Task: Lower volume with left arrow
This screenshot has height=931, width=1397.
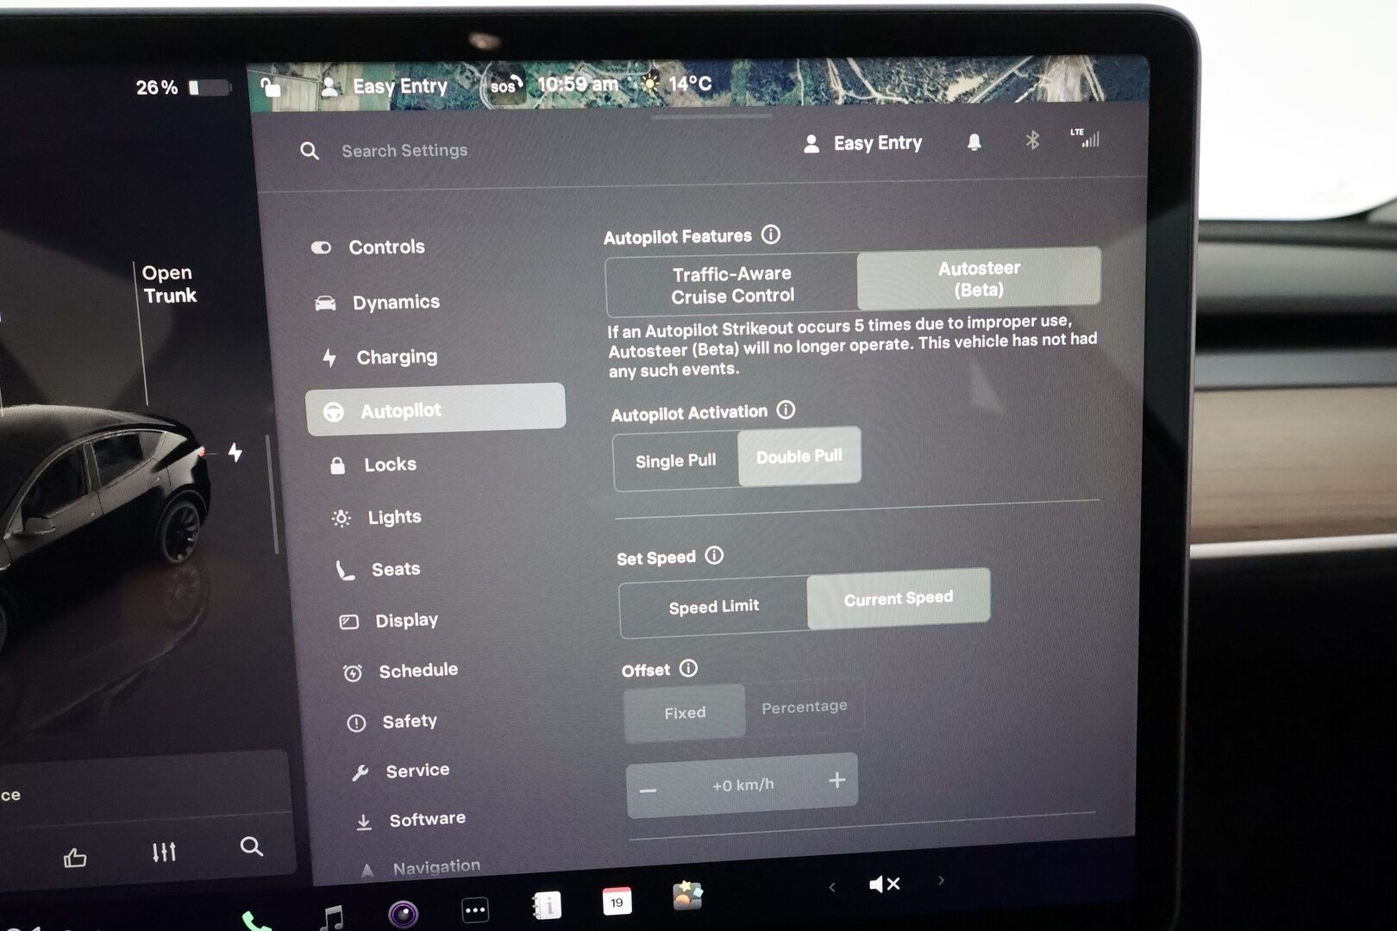Action: pyautogui.click(x=832, y=886)
